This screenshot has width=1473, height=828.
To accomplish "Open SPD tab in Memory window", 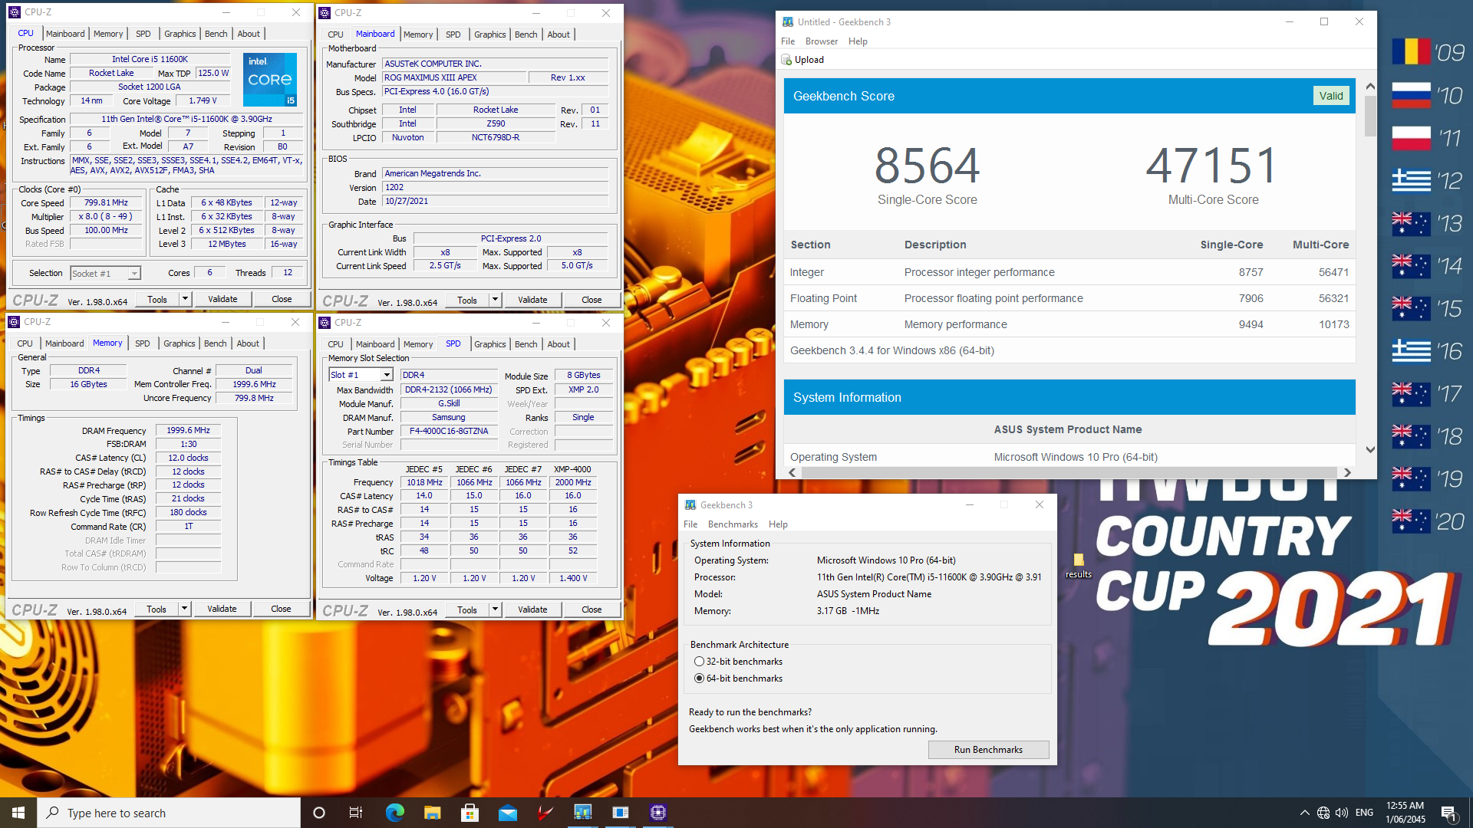I will tap(143, 343).
